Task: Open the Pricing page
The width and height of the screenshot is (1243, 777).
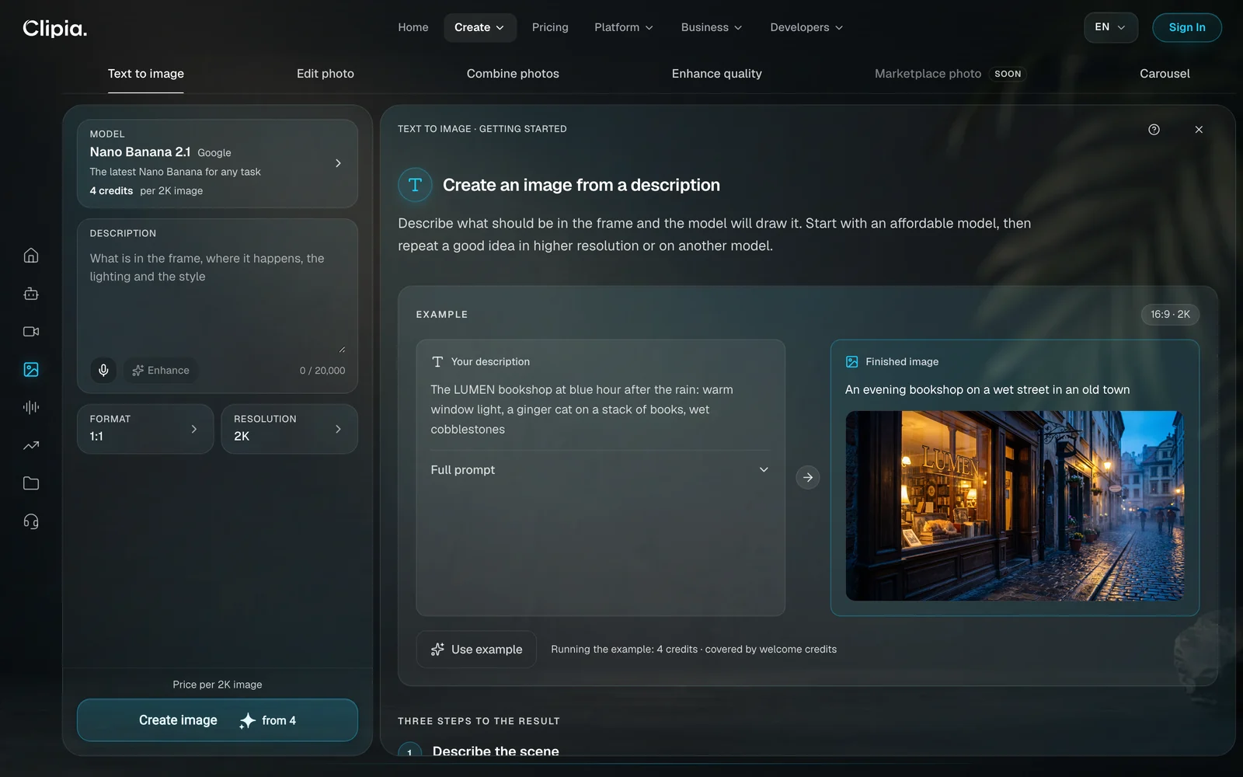Action: (550, 27)
